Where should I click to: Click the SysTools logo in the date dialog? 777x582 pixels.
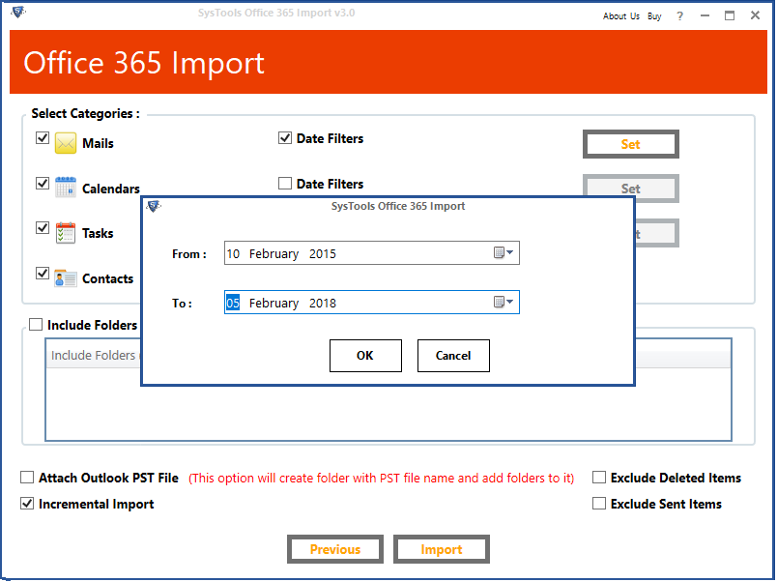(x=154, y=206)
